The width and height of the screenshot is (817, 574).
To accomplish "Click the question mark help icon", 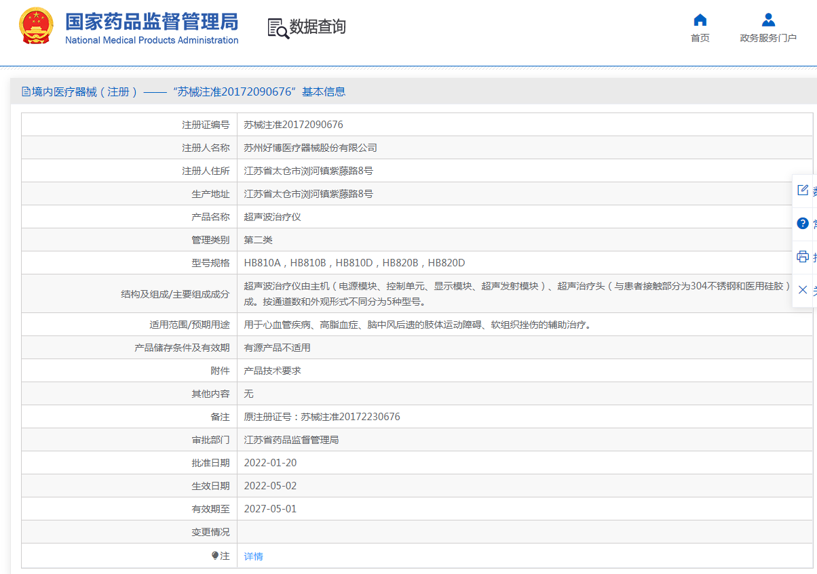I will tap(803, 223).
